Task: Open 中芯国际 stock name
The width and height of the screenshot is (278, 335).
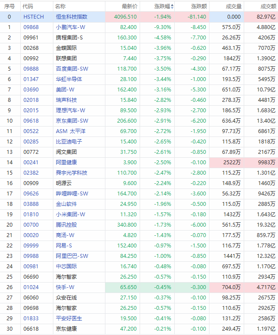Action: [x=66, y=267]
